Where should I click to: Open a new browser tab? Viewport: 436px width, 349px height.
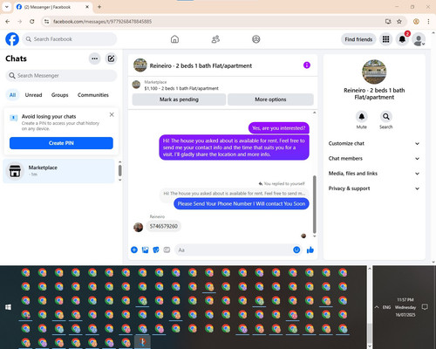[99, 7]
